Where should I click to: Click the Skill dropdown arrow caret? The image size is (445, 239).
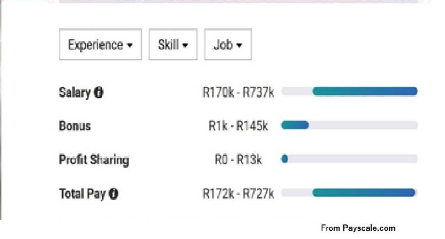[185, 45]
